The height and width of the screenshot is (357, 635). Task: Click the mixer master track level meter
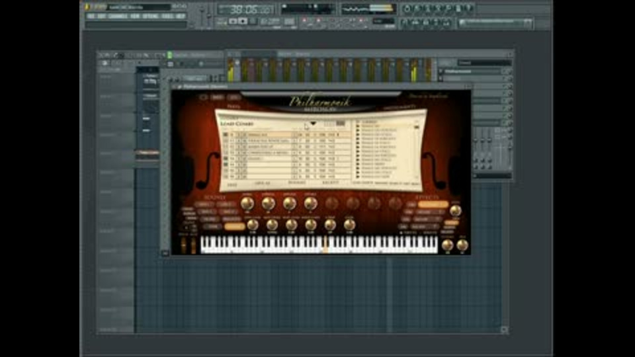[x=232, y=71]
